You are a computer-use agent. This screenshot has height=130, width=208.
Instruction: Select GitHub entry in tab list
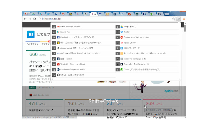[84, 75]
